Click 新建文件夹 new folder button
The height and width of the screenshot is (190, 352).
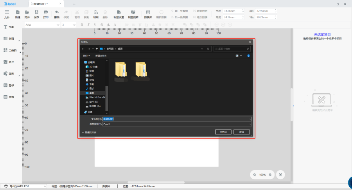[101, 56]
